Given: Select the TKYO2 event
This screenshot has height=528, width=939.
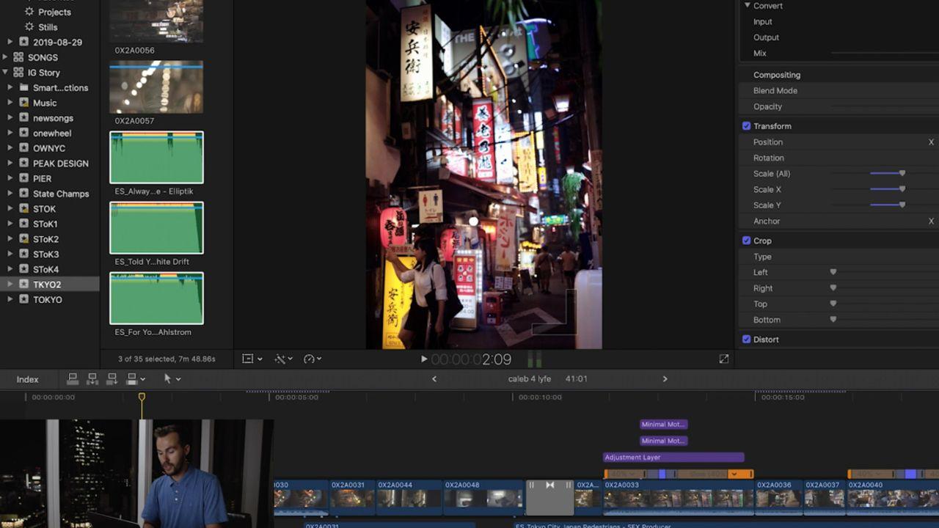Looking at the screenshot, I should (x=47, y=285).
